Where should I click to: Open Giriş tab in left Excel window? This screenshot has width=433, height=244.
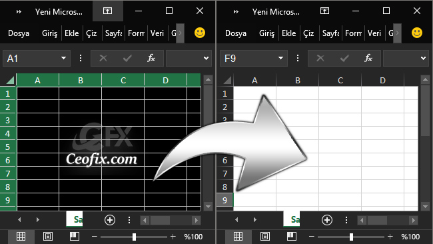pyautogui.click(x=49, y=33)
